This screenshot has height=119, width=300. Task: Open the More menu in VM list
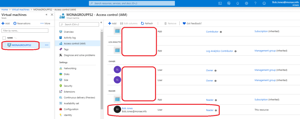[45, 23]
